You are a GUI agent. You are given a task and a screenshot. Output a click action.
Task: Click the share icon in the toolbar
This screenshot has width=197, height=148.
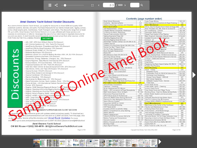[56, 5]
